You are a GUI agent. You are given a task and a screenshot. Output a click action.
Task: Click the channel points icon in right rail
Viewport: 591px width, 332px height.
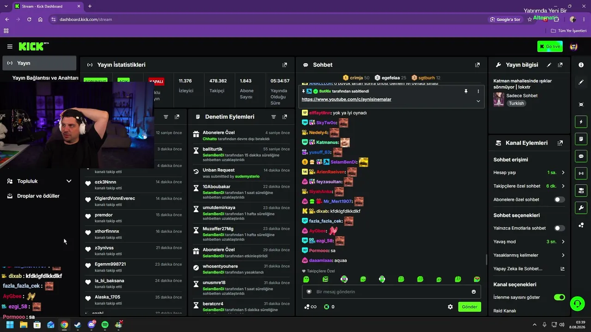[581, 225]
